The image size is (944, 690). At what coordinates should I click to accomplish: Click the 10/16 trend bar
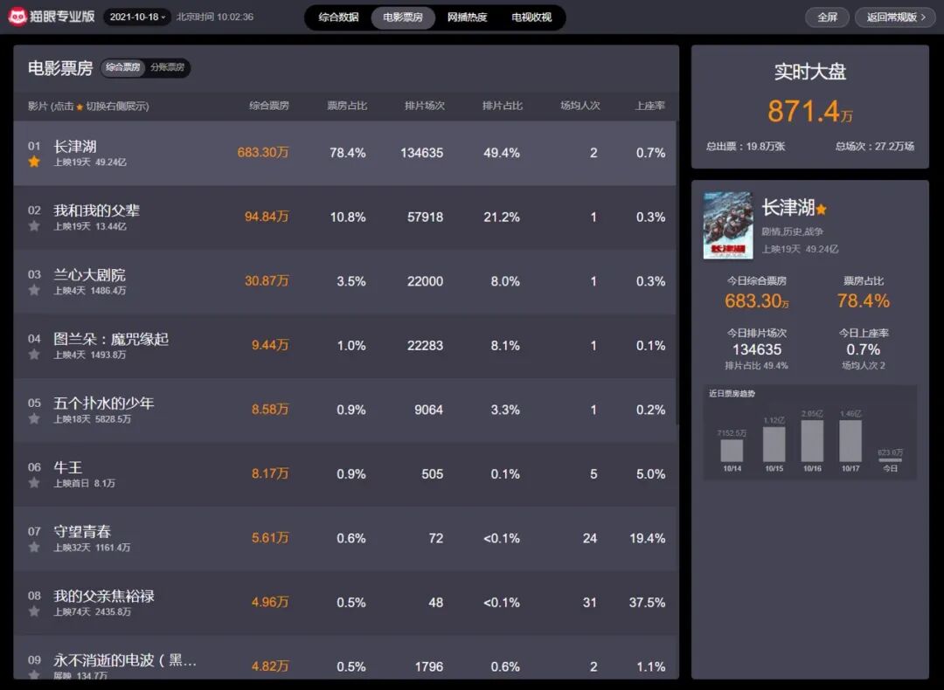(x=812, y=441)
